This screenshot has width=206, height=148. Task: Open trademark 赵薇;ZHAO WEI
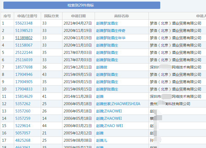[x=110, y=126]
